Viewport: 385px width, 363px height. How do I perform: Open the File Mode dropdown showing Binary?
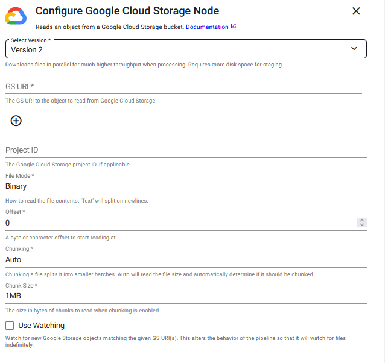pos(186,186)
